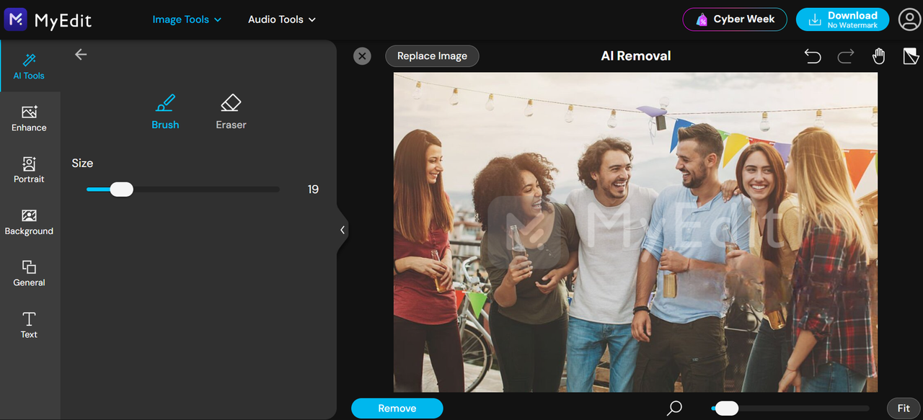Open the Background sidebar section
This screenshot has width=923, height=420.
coord(30,222)
